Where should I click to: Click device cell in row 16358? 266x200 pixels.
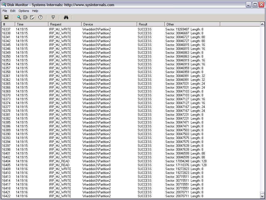point(96,72)
